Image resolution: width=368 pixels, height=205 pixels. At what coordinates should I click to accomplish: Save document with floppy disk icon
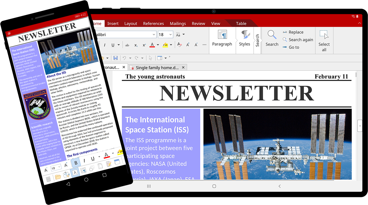(x=115, y=58)
